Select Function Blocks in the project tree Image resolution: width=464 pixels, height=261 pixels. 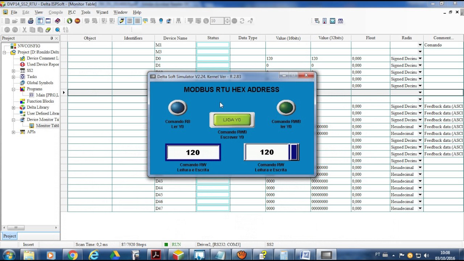pos(40,101)
